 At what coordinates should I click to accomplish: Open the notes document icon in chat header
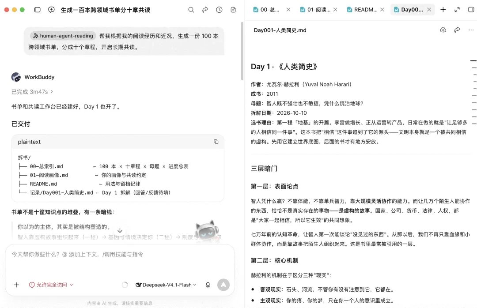click(x=233, y=10)
